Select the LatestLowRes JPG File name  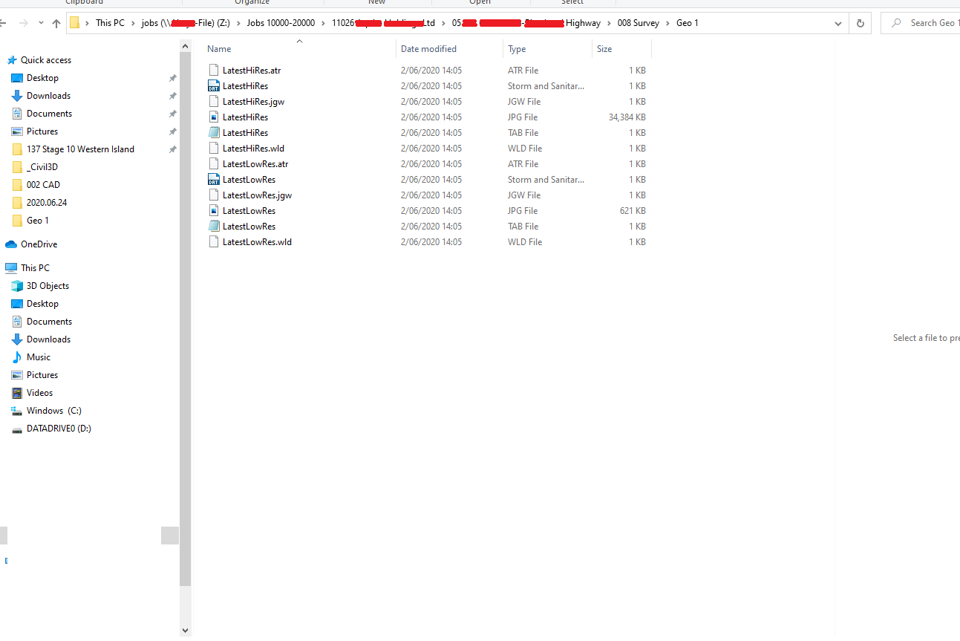point(249,211)
